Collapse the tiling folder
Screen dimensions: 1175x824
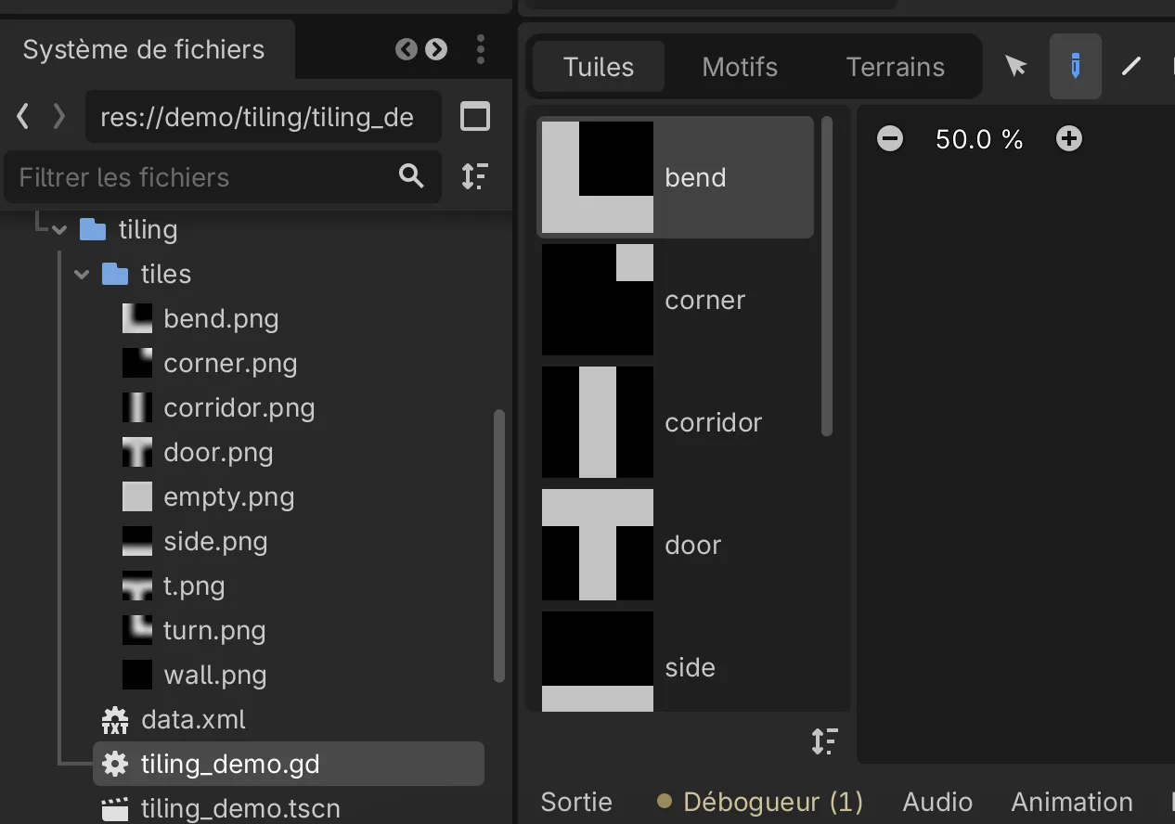pyautogui.click(x=60, y=229)
